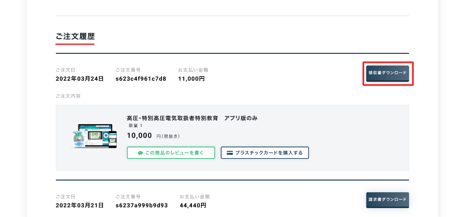Click payment amount 44,440円
Screen dimensions: 464x217
click(x=193, y=205)
